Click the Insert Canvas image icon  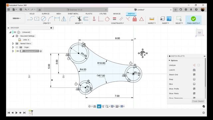[169, 19]
